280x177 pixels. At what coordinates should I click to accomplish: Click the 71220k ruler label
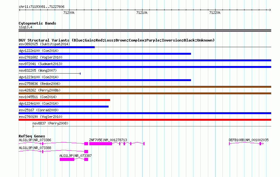click(x=215, y=13)
